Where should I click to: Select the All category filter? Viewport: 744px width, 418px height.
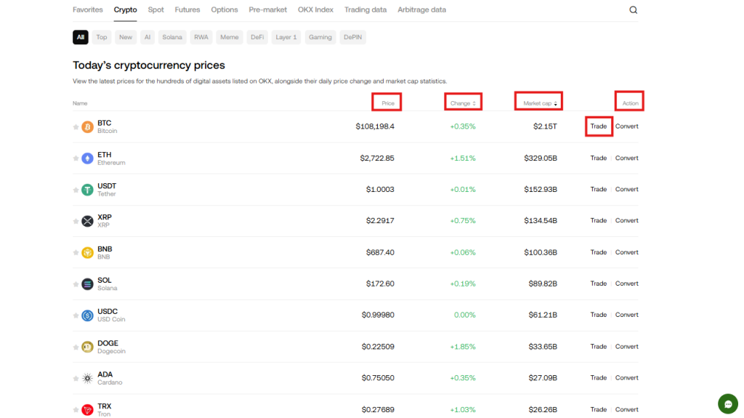click(81, 37)
